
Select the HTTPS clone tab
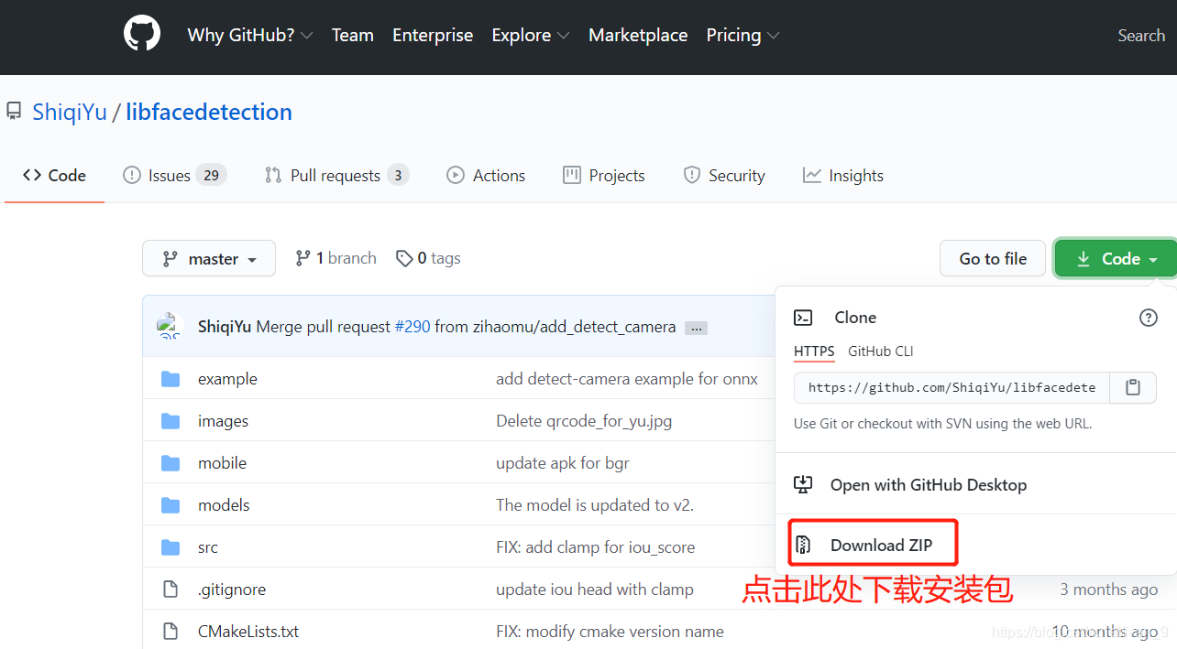click(814, 352)
